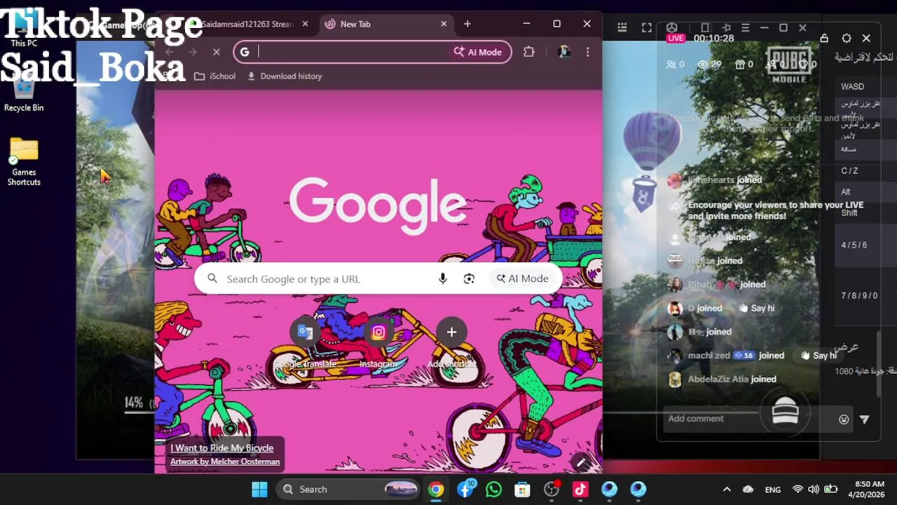The height and width of the screenshot is (505, 897).
Task: Select the WASD control row
Action: pos(865,86)
